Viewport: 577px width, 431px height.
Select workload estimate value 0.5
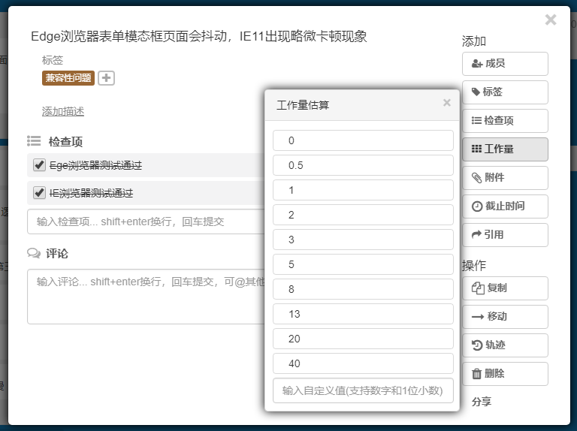[x=363, y=165]
